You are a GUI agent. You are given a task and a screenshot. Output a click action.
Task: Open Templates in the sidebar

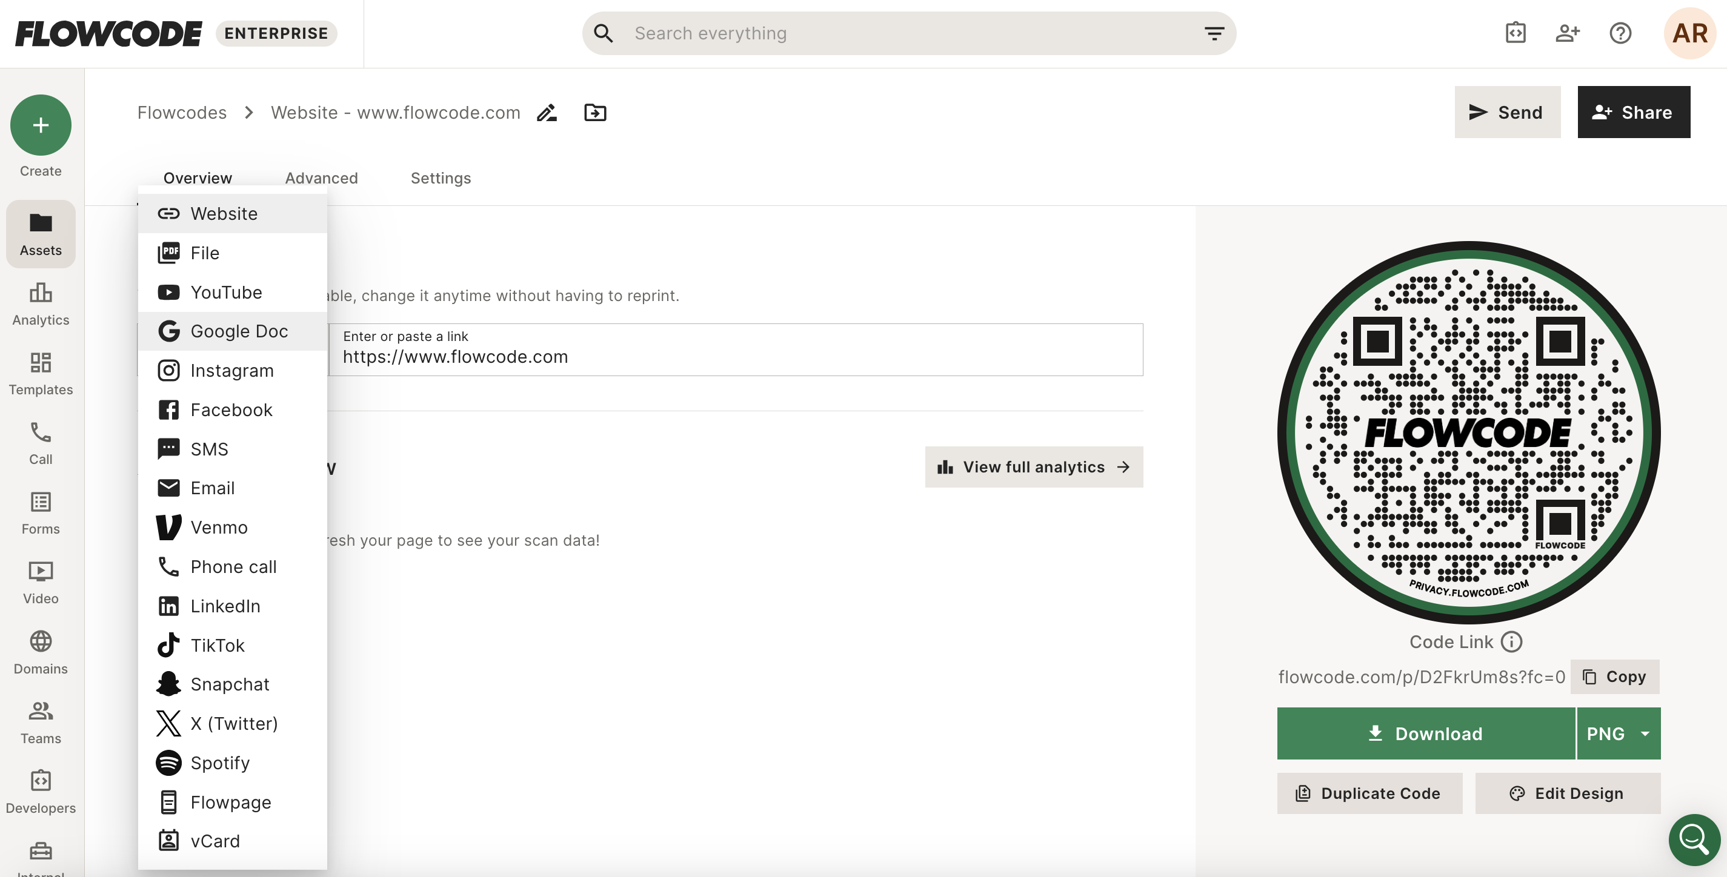(40, 373)
